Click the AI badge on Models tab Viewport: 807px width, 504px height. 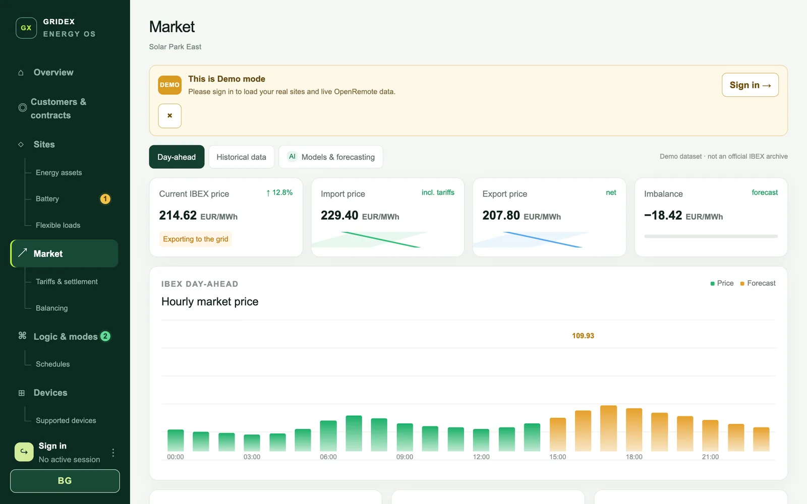292,157
